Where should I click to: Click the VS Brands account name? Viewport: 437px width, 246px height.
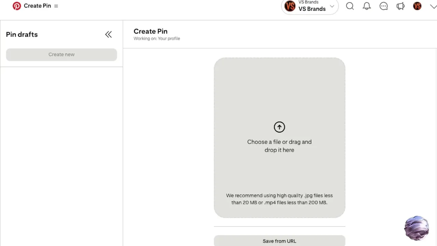coord(312,9)
